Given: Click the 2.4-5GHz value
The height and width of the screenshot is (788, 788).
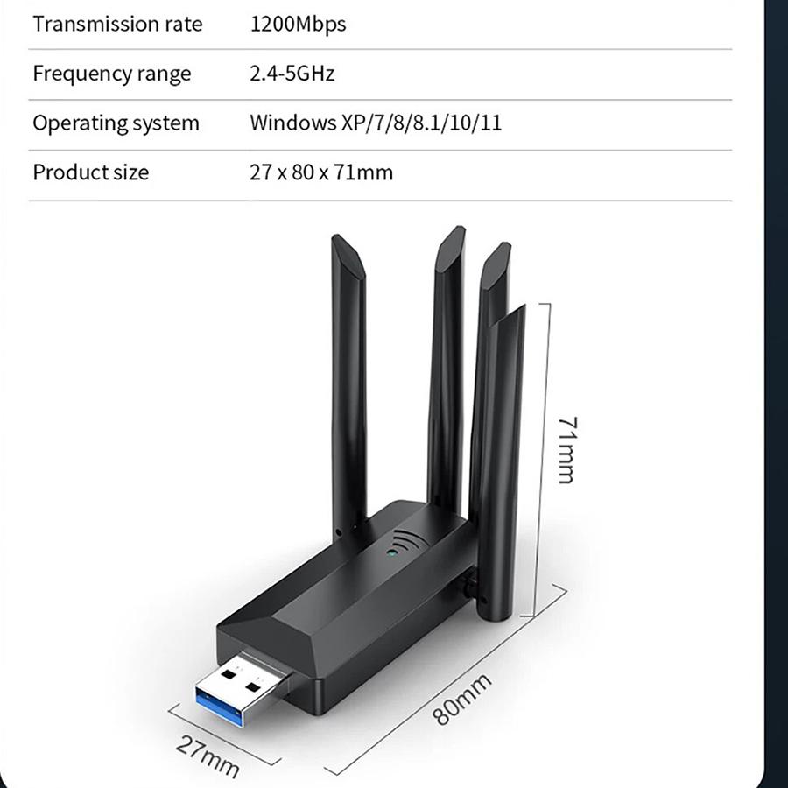Looking at the screenshot, I should click(x=292, y=74).
